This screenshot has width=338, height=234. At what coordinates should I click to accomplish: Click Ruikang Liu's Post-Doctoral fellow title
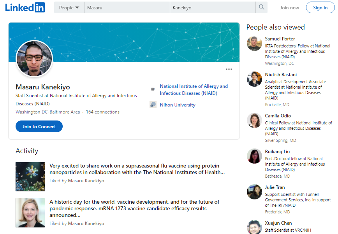point(295,164)
